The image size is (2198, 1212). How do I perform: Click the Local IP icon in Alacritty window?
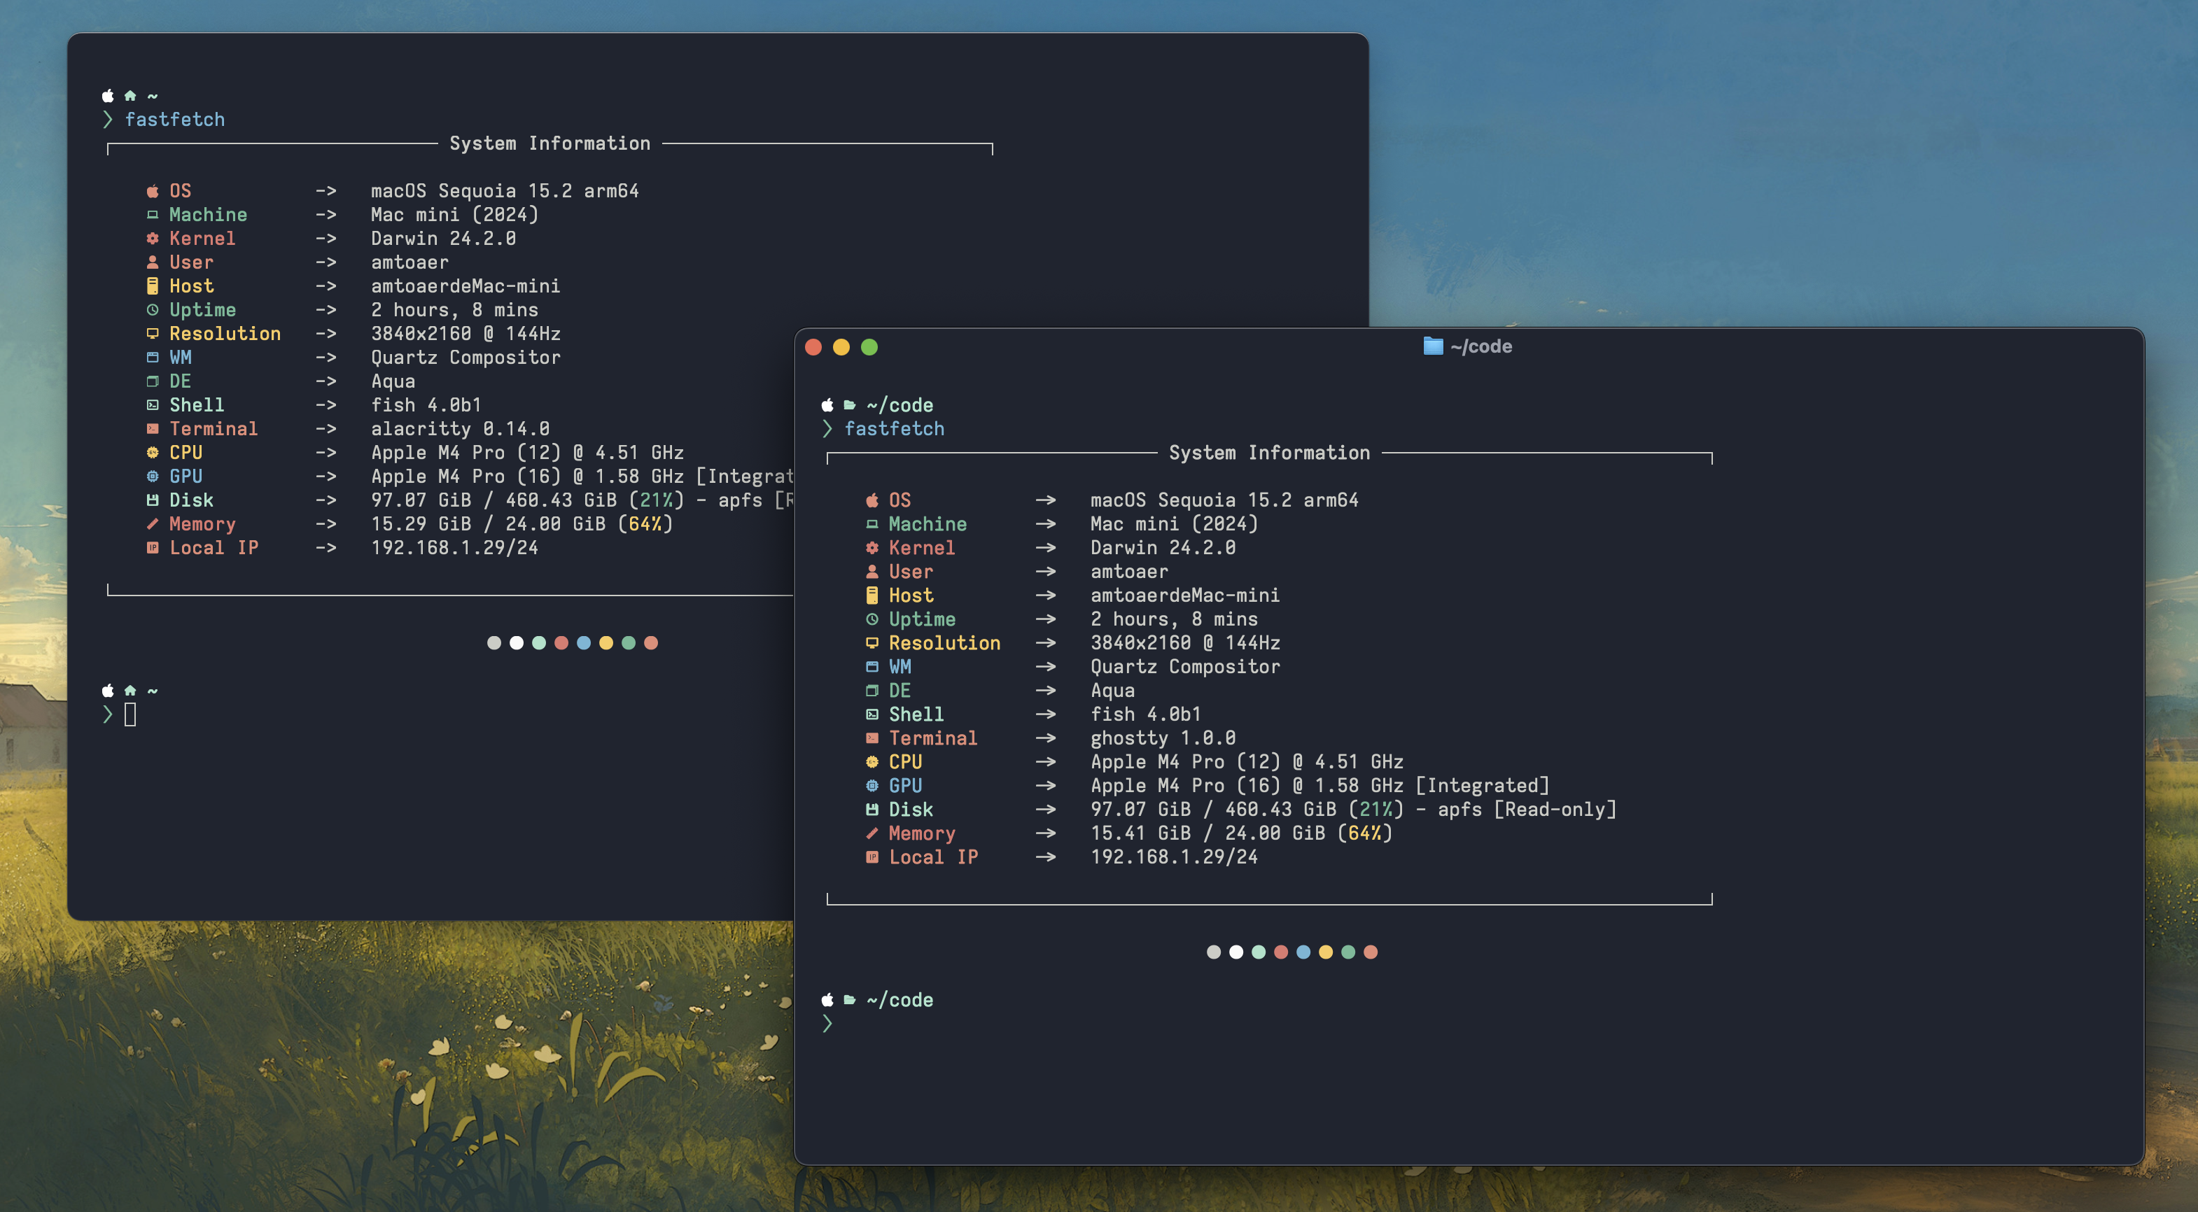tap(153, 549)
